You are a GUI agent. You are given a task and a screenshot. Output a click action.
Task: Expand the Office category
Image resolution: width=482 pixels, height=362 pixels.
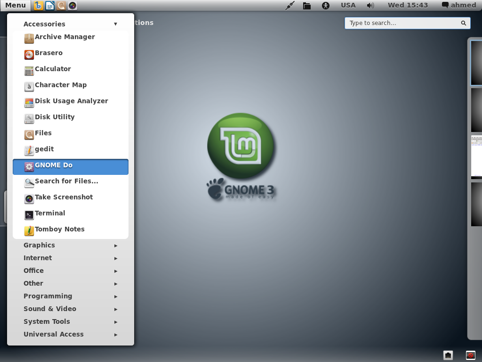(x=71, y=271)
